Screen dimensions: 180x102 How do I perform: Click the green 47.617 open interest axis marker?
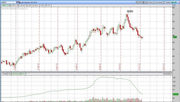pyautogui.click(x=176, y=94)
